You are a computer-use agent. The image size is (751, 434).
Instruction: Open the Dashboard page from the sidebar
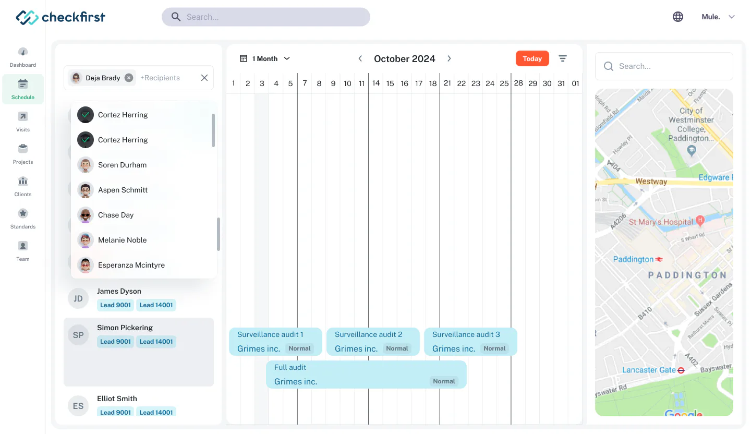pos(23,57)
